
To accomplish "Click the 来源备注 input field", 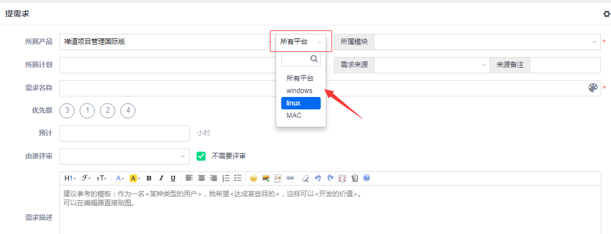I will [x=565, y=65].
